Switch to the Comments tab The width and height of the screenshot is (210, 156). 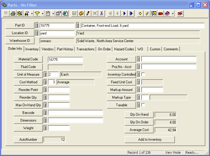point(171,49)
